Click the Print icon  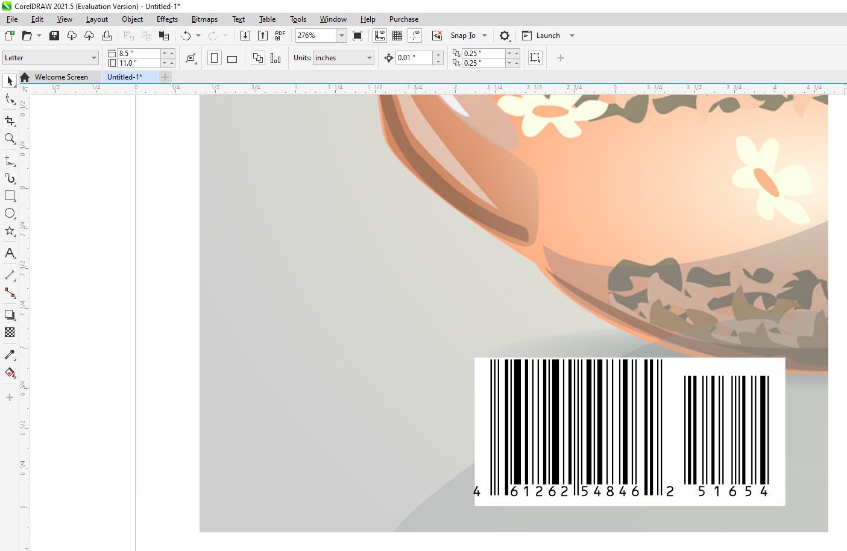coord(107,36)
